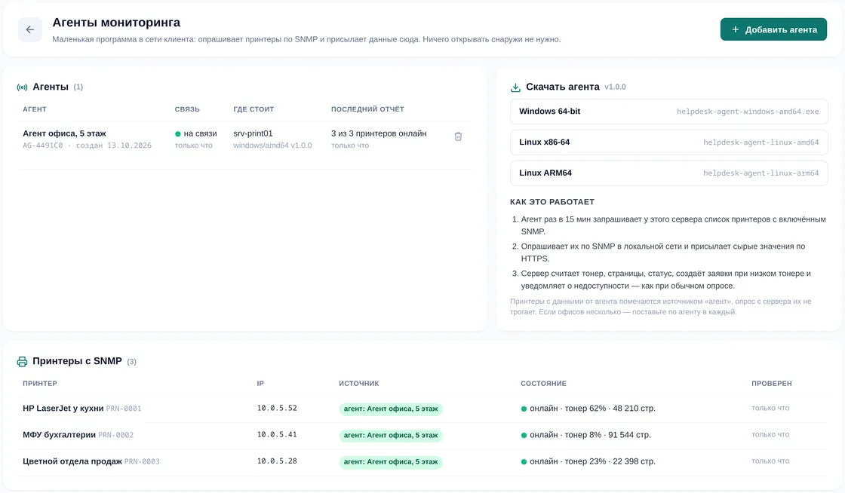The height and width of the screenshot is (493, 845).
Task: Click IP address 10.0.5.28
Action: coord(277,461)
